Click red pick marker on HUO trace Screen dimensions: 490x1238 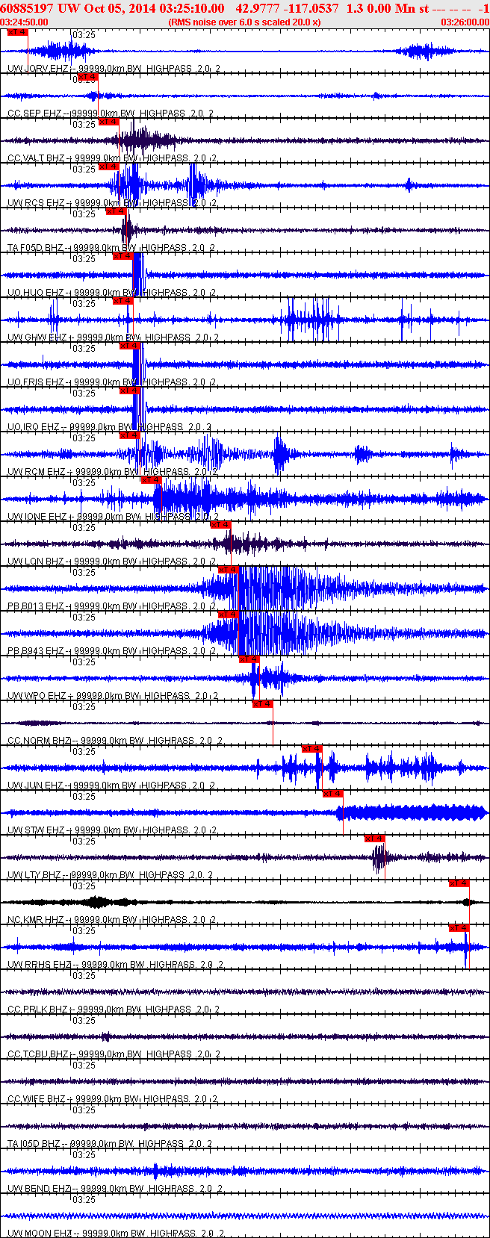(123, 256)
